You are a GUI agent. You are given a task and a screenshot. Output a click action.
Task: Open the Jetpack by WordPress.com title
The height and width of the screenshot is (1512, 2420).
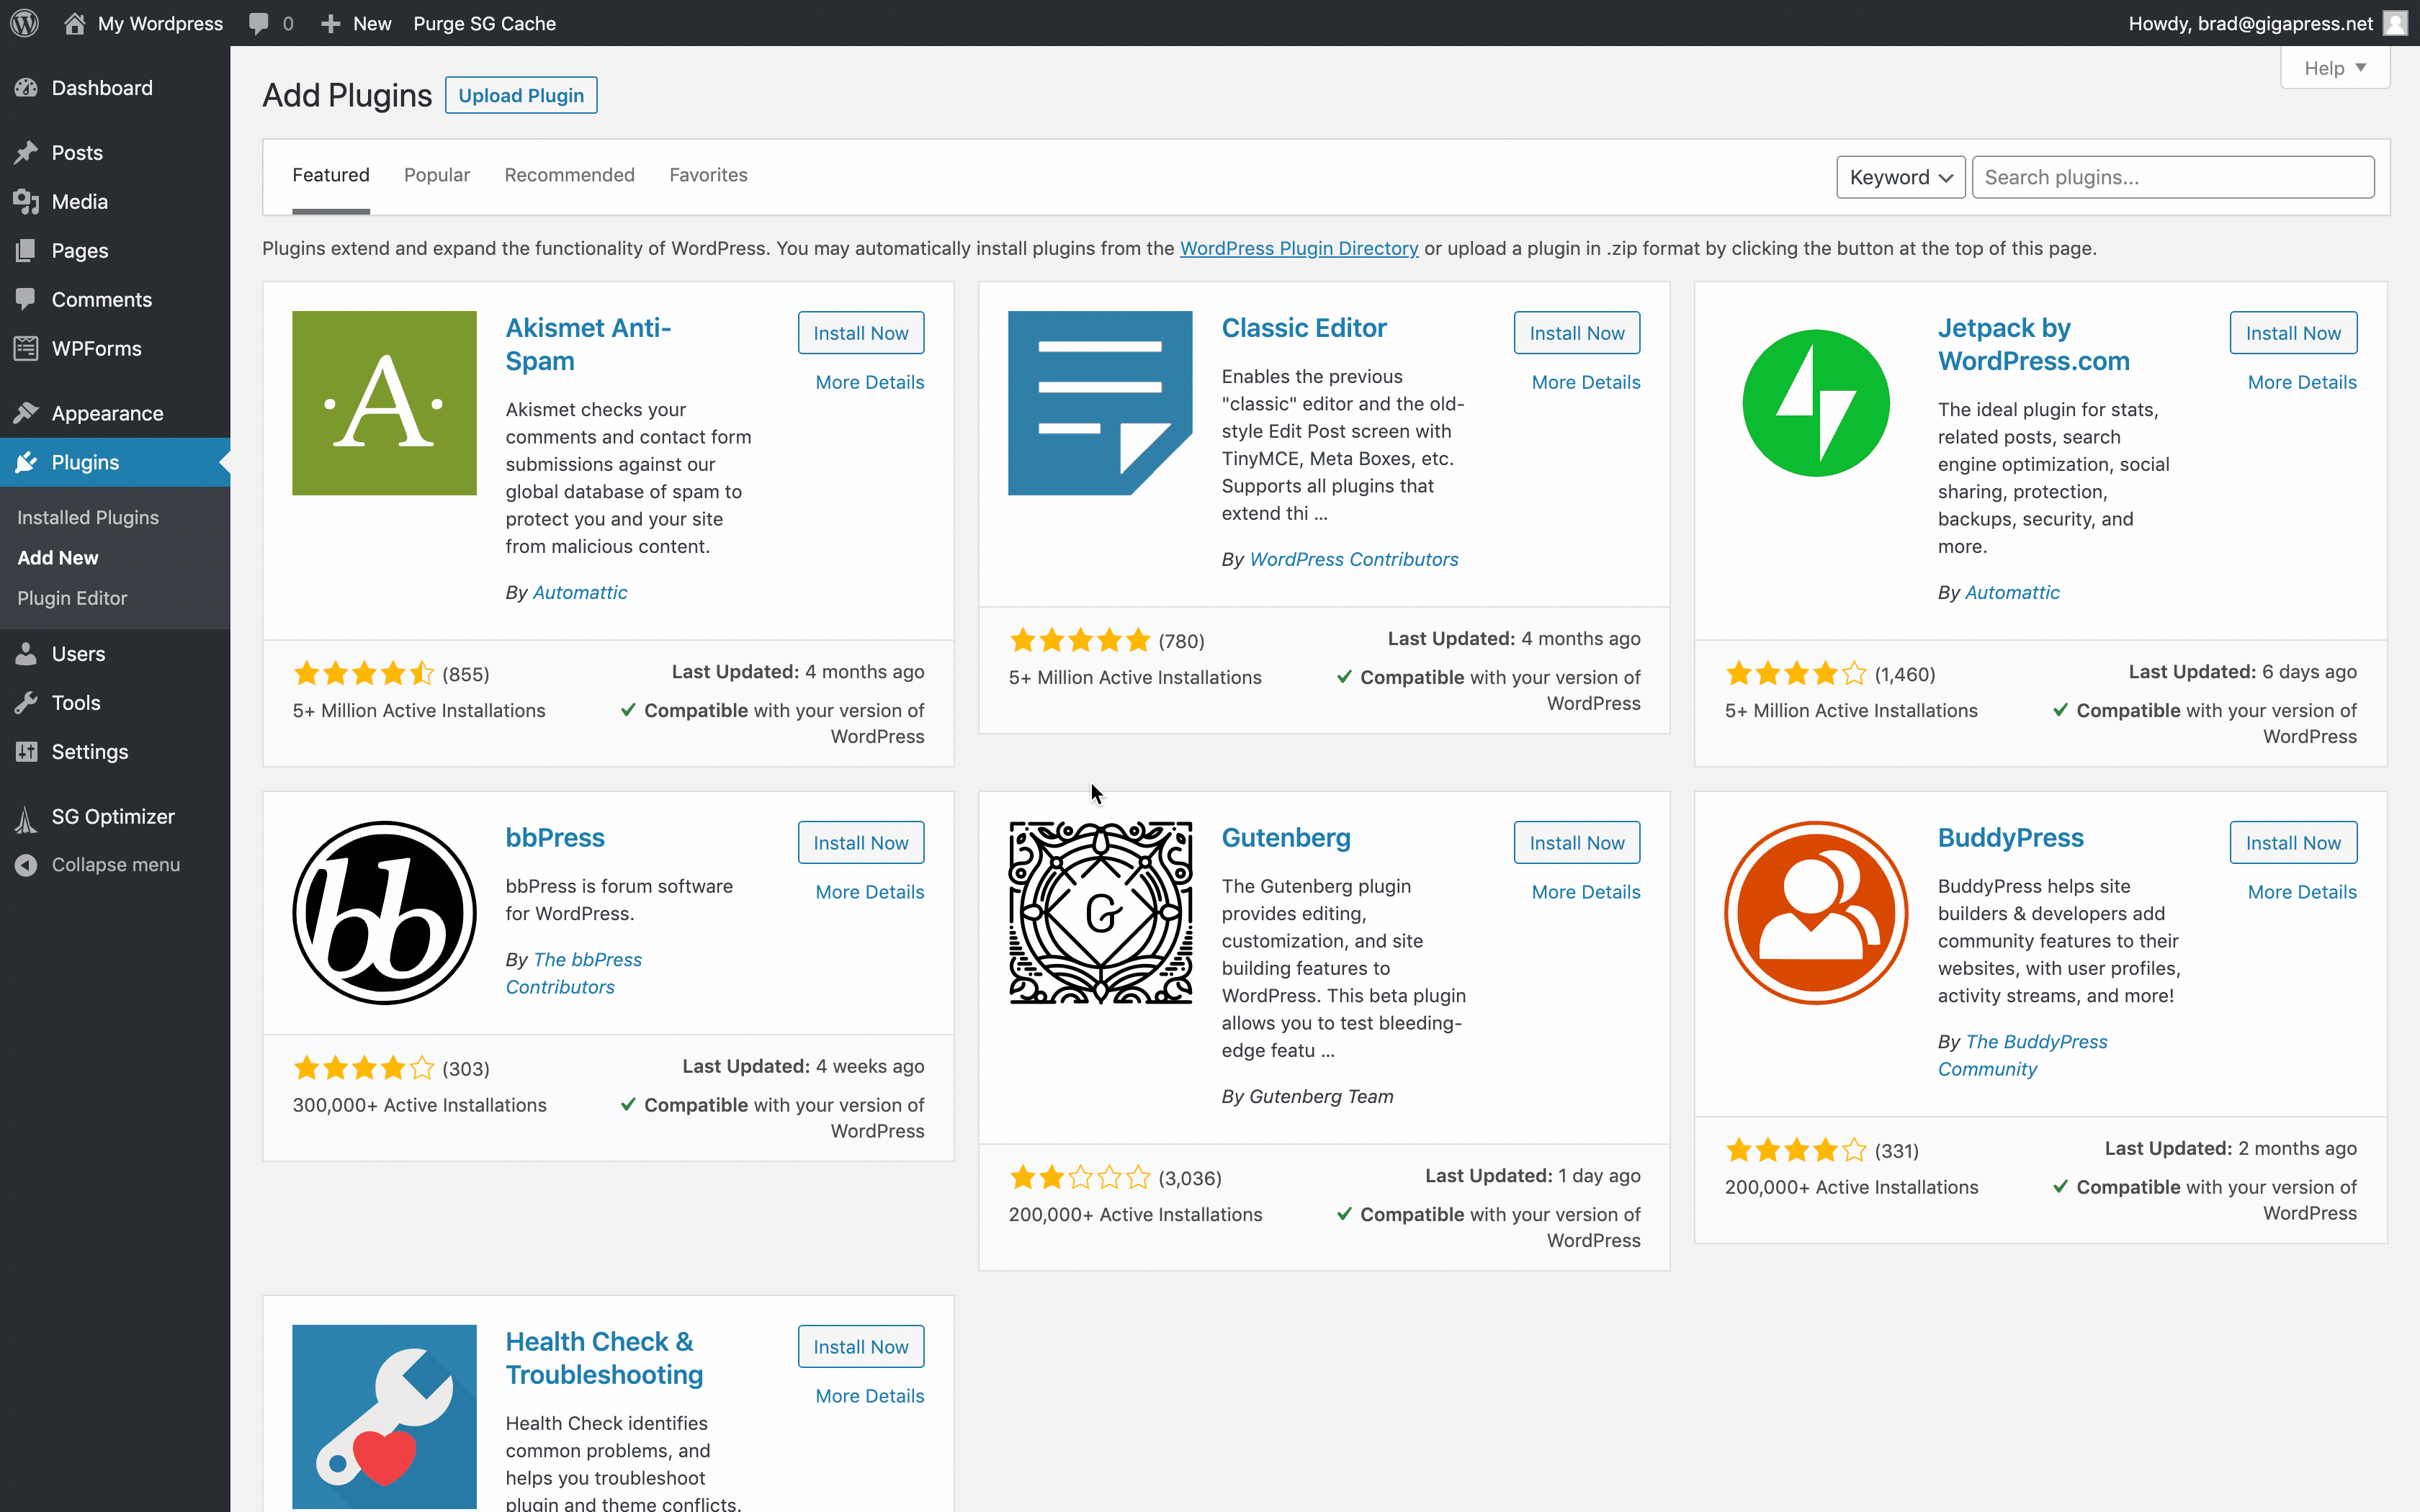coord(2034,344)
